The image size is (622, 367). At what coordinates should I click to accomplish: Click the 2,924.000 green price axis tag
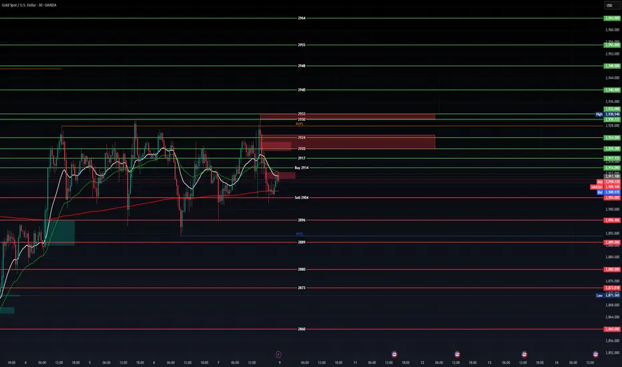(x=612, y=137)
